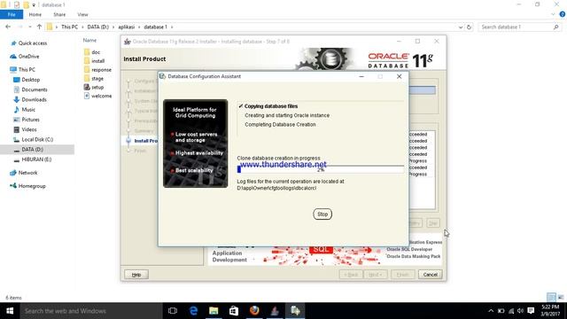Open the Windows Start menu
The width and height of the screenshot is (567, 319).
pos(10,311)
